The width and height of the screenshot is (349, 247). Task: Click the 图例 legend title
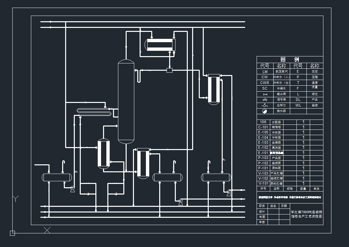click(290, 59)
